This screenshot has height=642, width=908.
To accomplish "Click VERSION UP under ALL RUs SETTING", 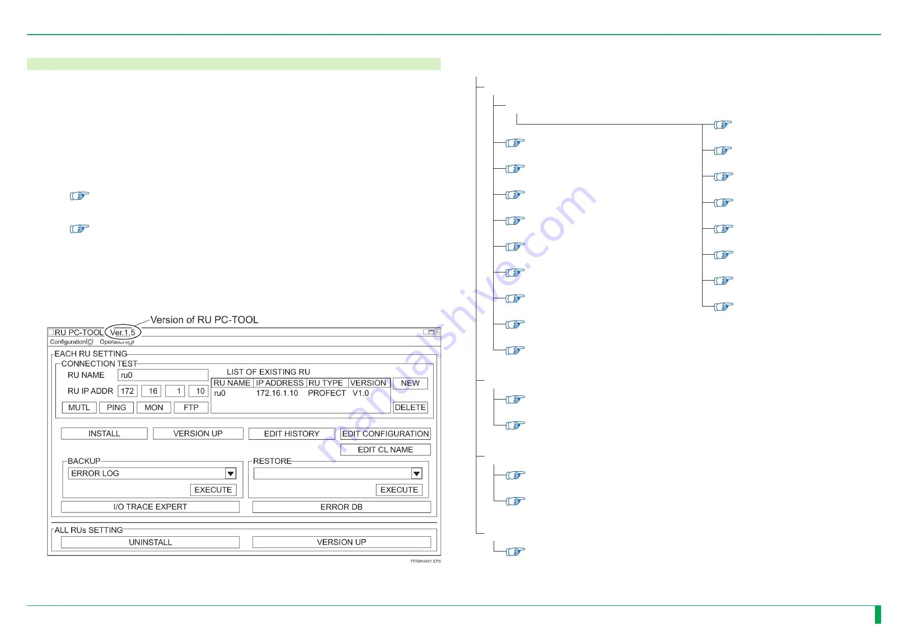I will point(342,542).
